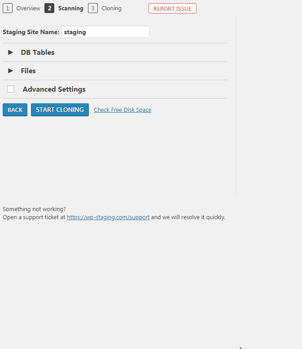Open wp-staging.com support link
The image size is (302, 349).
point(108,217)
